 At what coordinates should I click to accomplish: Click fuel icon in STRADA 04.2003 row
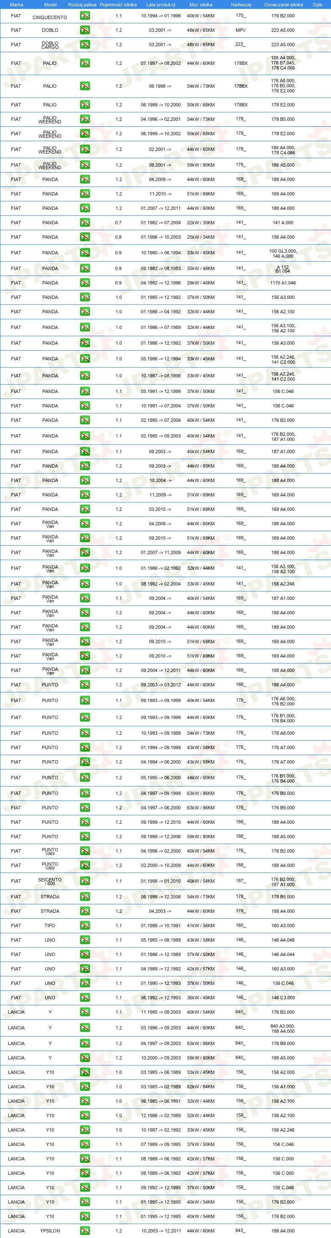(x=85, y=911)
